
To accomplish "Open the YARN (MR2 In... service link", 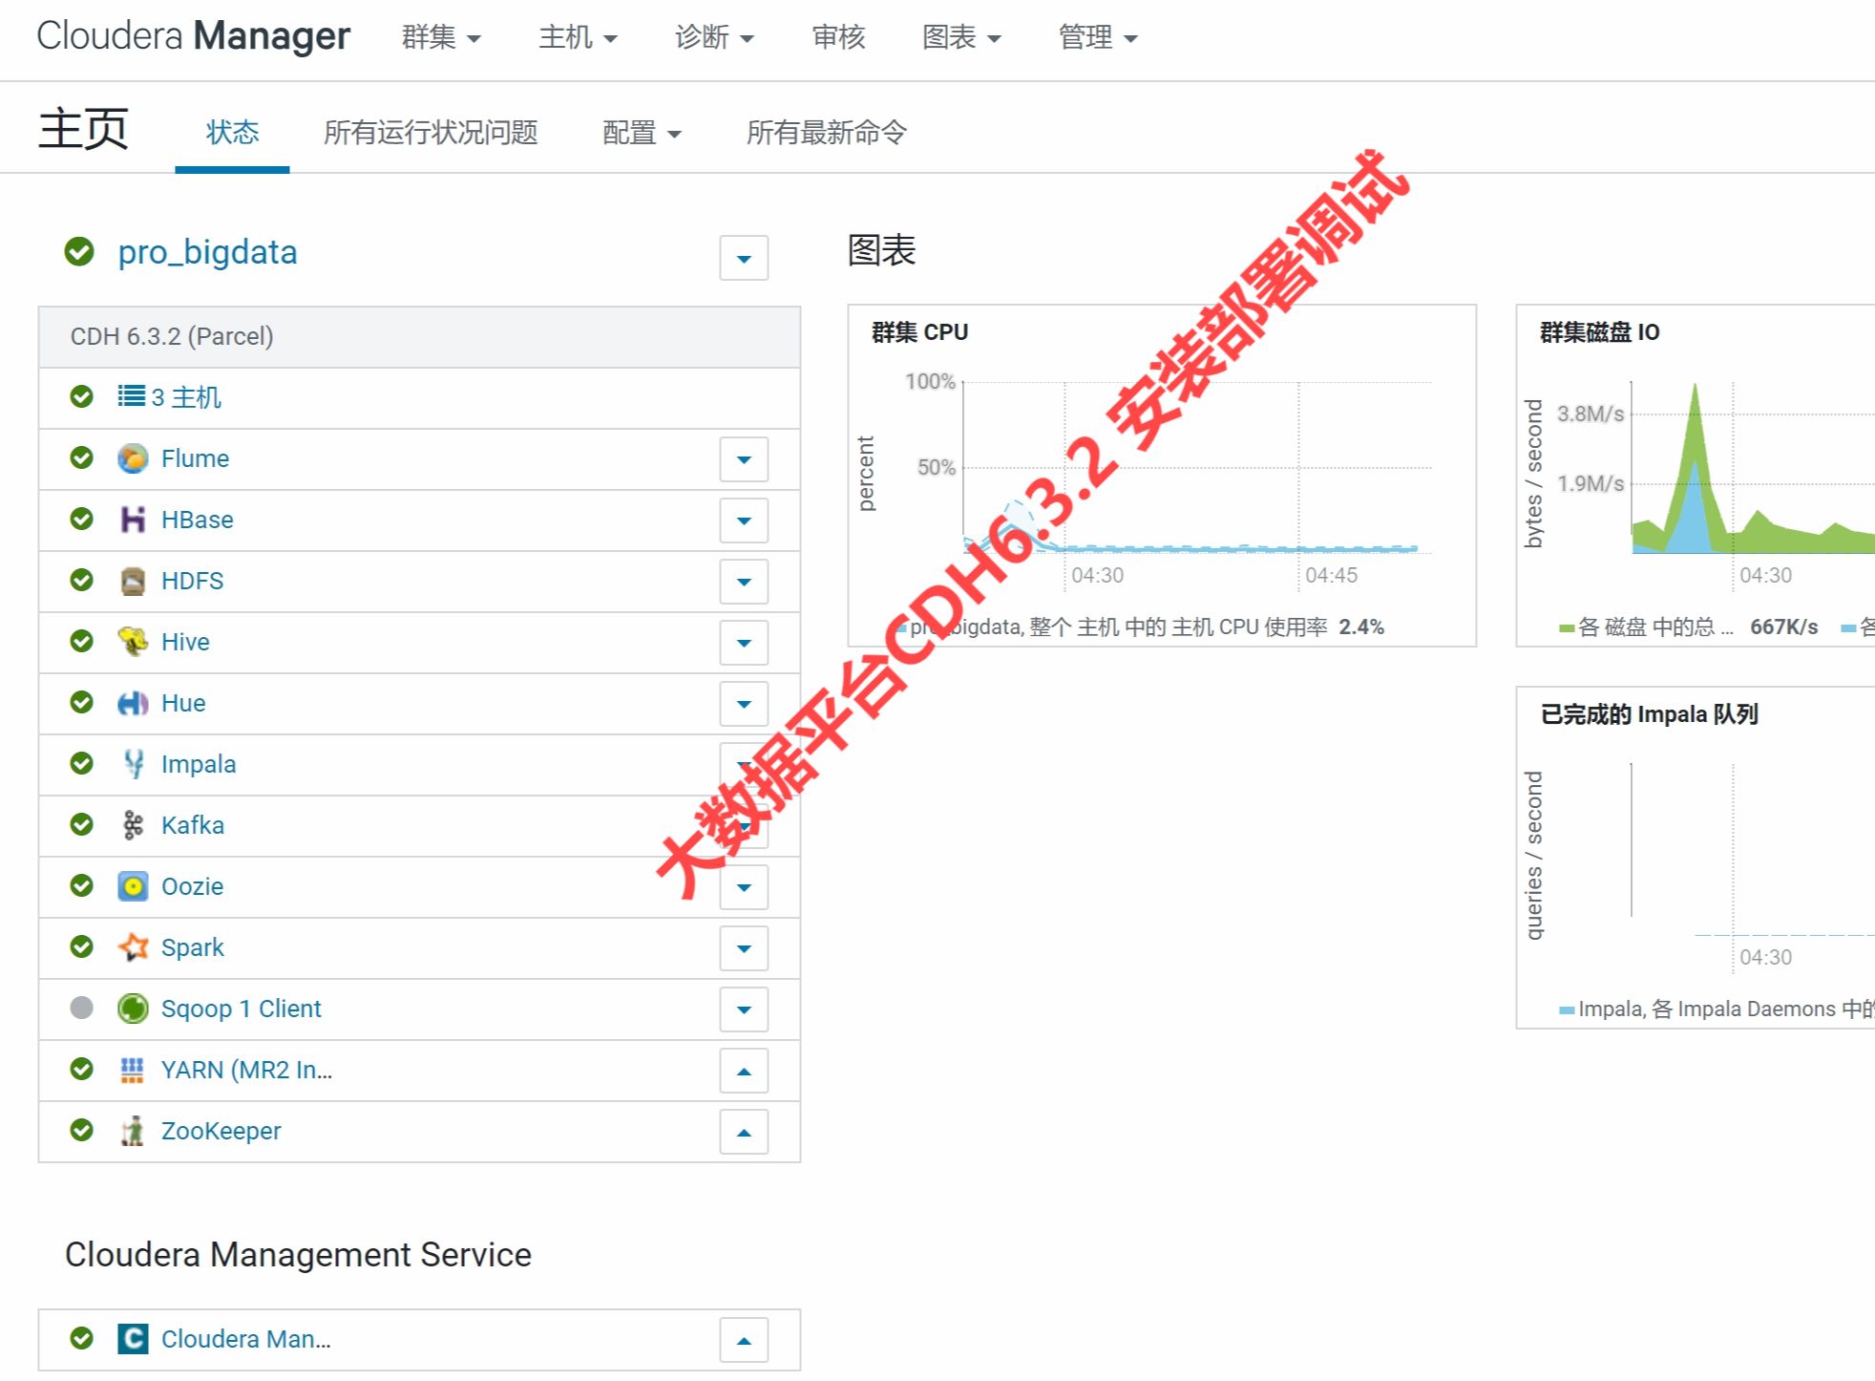I will (x=246, y=1070).
